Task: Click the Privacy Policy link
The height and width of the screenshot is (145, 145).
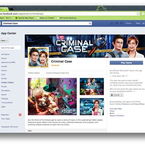Action: [x=139, y=104]
